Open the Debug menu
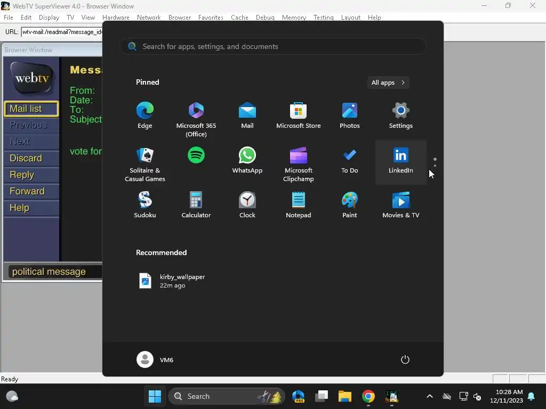The image size is (546, 409). tap(265, 18)
